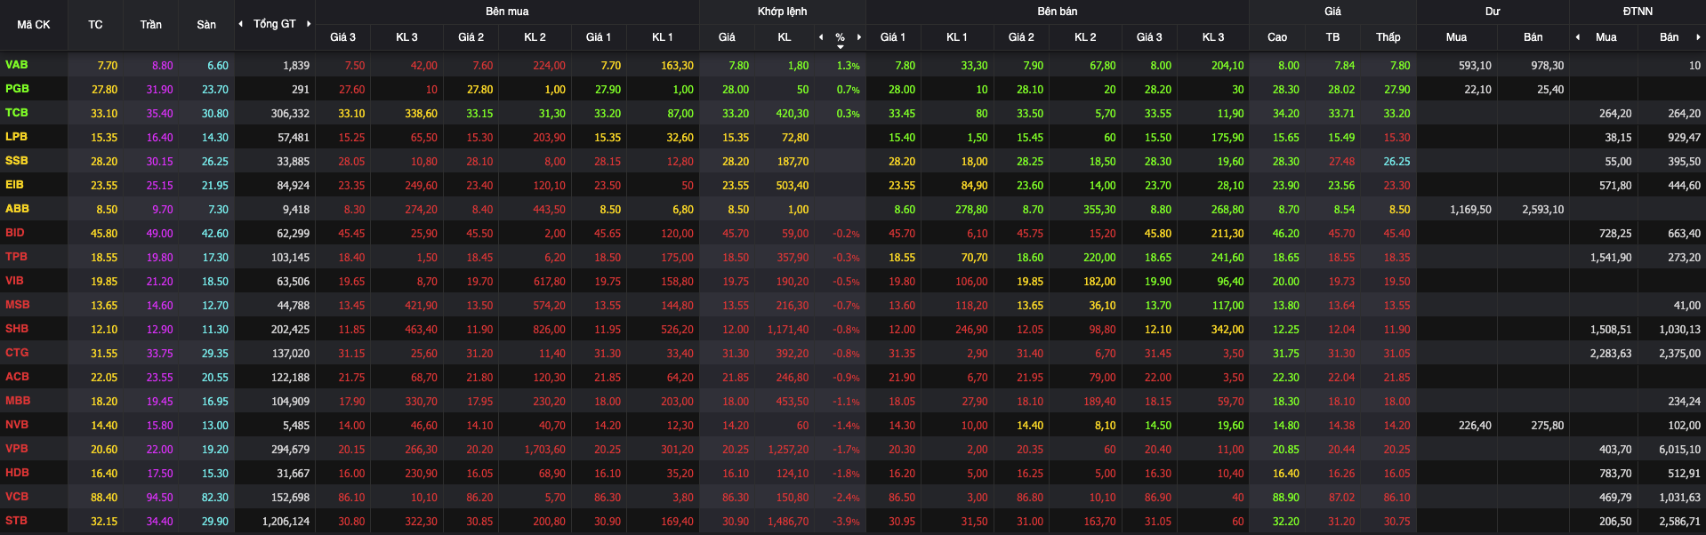Click VPB total value 294,679
Screen dimensions: 1706x535
[x=291, y=450]
